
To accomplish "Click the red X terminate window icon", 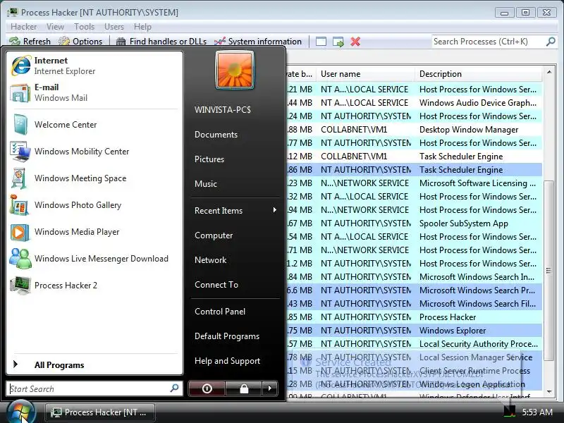I will coord(355,42).
